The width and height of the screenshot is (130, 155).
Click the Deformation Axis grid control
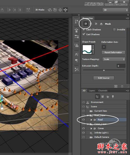(104, 47)
